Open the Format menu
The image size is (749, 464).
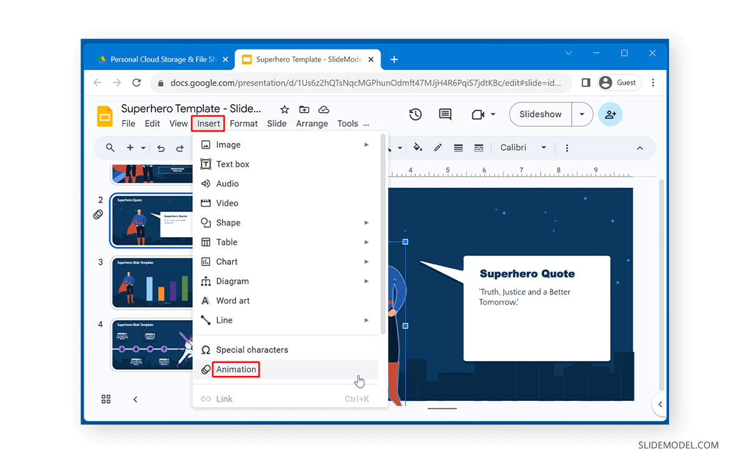tap(243, 124)
